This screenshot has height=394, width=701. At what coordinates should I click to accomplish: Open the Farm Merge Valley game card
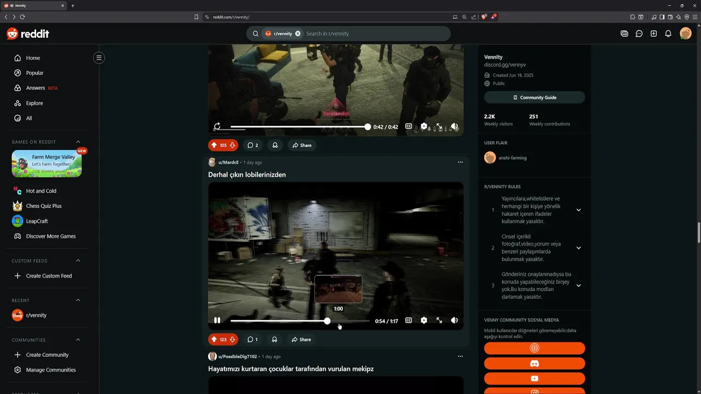pyautogui.click(x=47, y=164)
